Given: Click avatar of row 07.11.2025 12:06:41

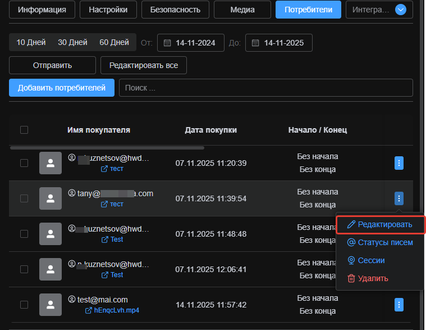Looking at the screenshot, I should 51,269.
